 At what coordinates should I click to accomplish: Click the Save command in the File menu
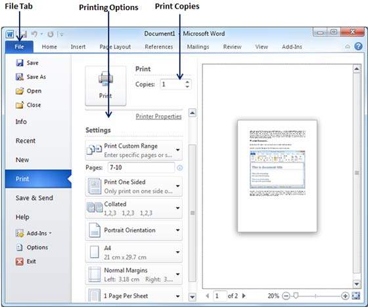coord(27,63)
